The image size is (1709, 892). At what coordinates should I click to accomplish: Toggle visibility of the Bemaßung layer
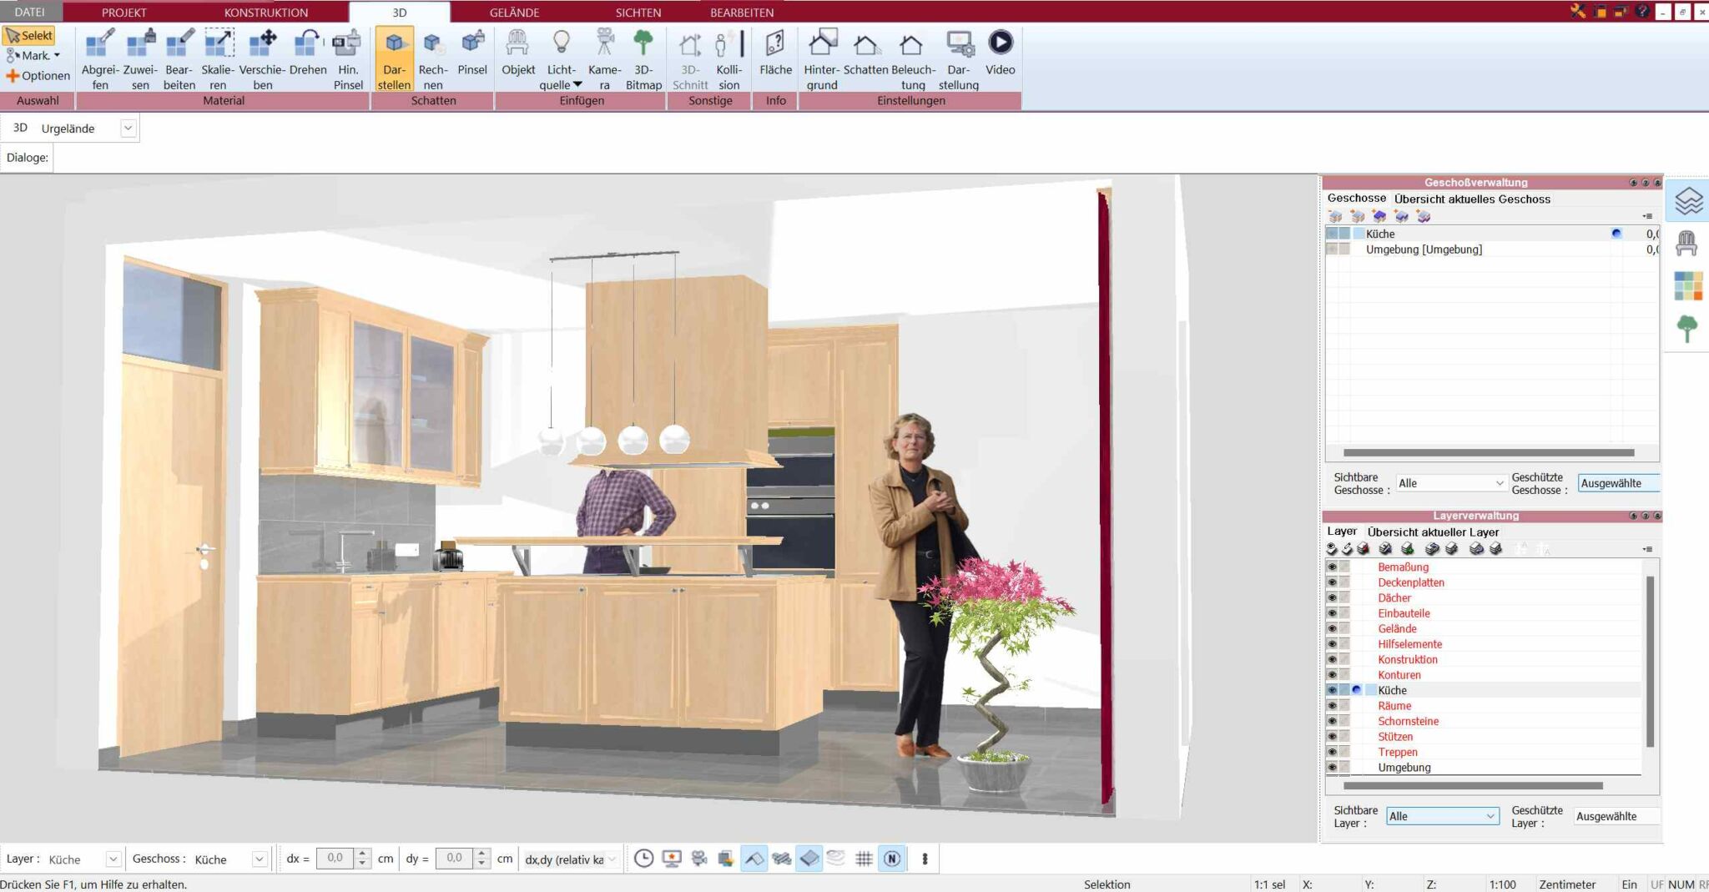click(1333, 567)
